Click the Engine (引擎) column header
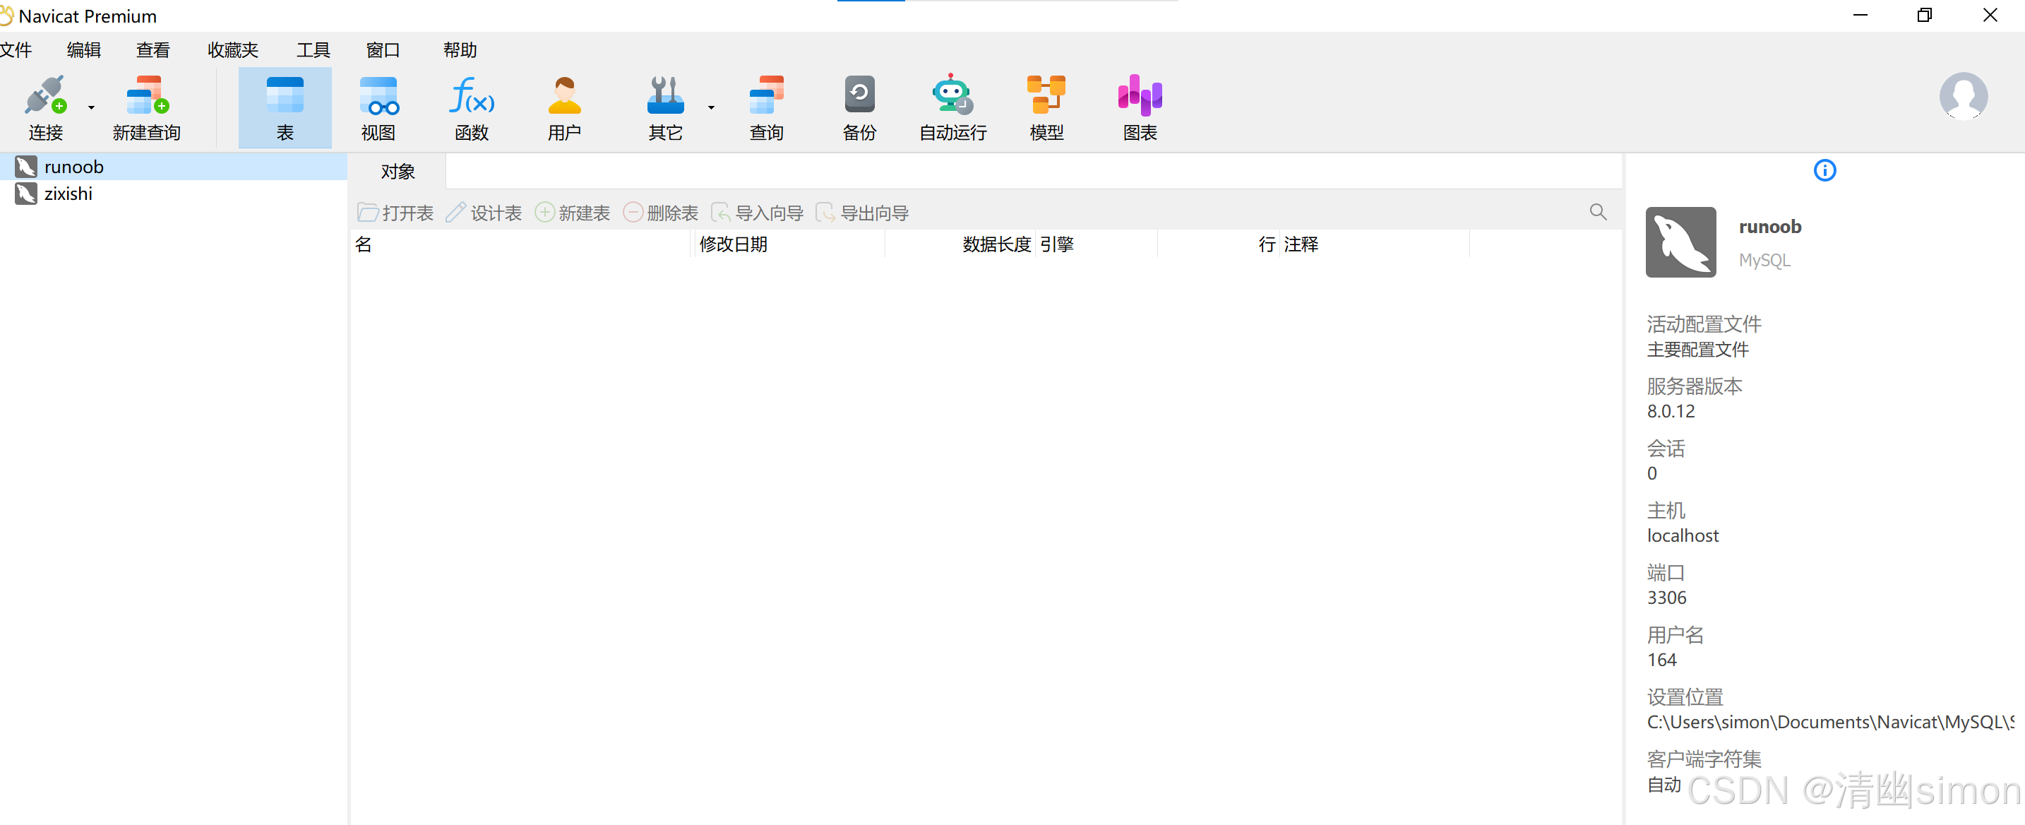This screenshot has height=825, width=2025. [x=1096, y=244]
